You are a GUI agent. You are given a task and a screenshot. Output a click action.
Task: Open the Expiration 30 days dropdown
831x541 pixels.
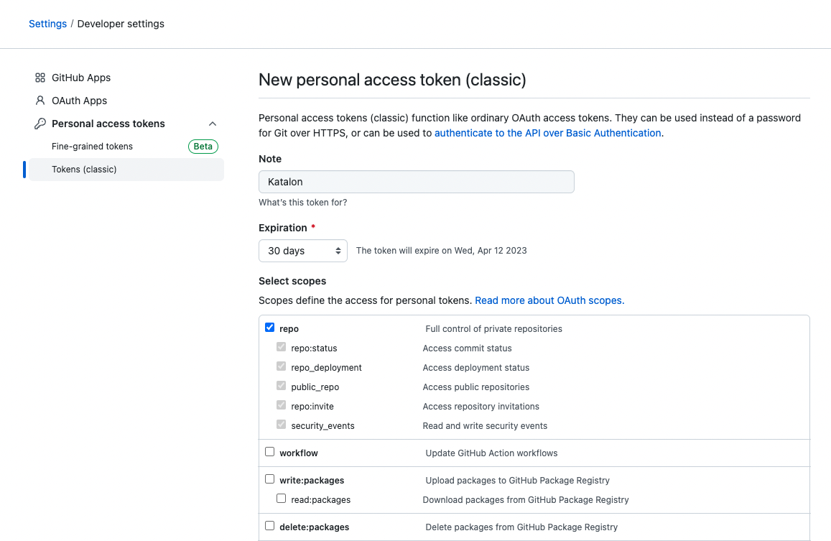click(302, 251)
